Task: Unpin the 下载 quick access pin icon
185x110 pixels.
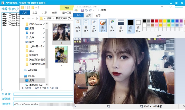Action: [44, 33]
